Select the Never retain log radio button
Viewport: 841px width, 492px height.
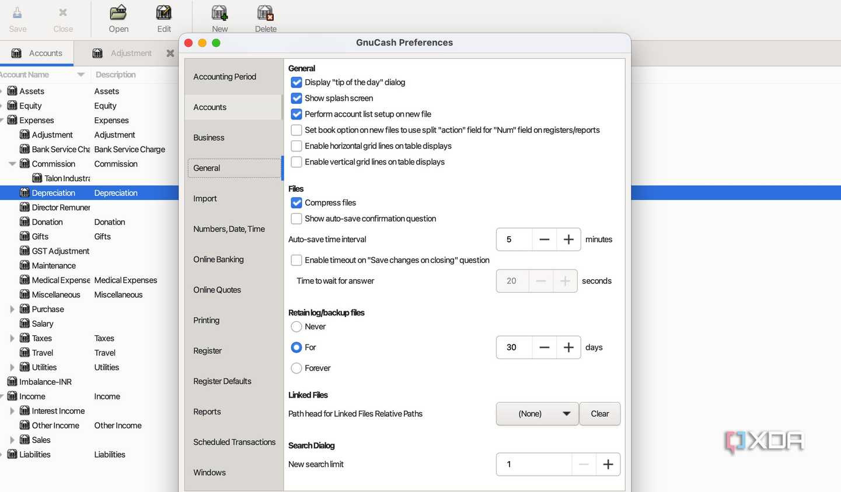296,326
